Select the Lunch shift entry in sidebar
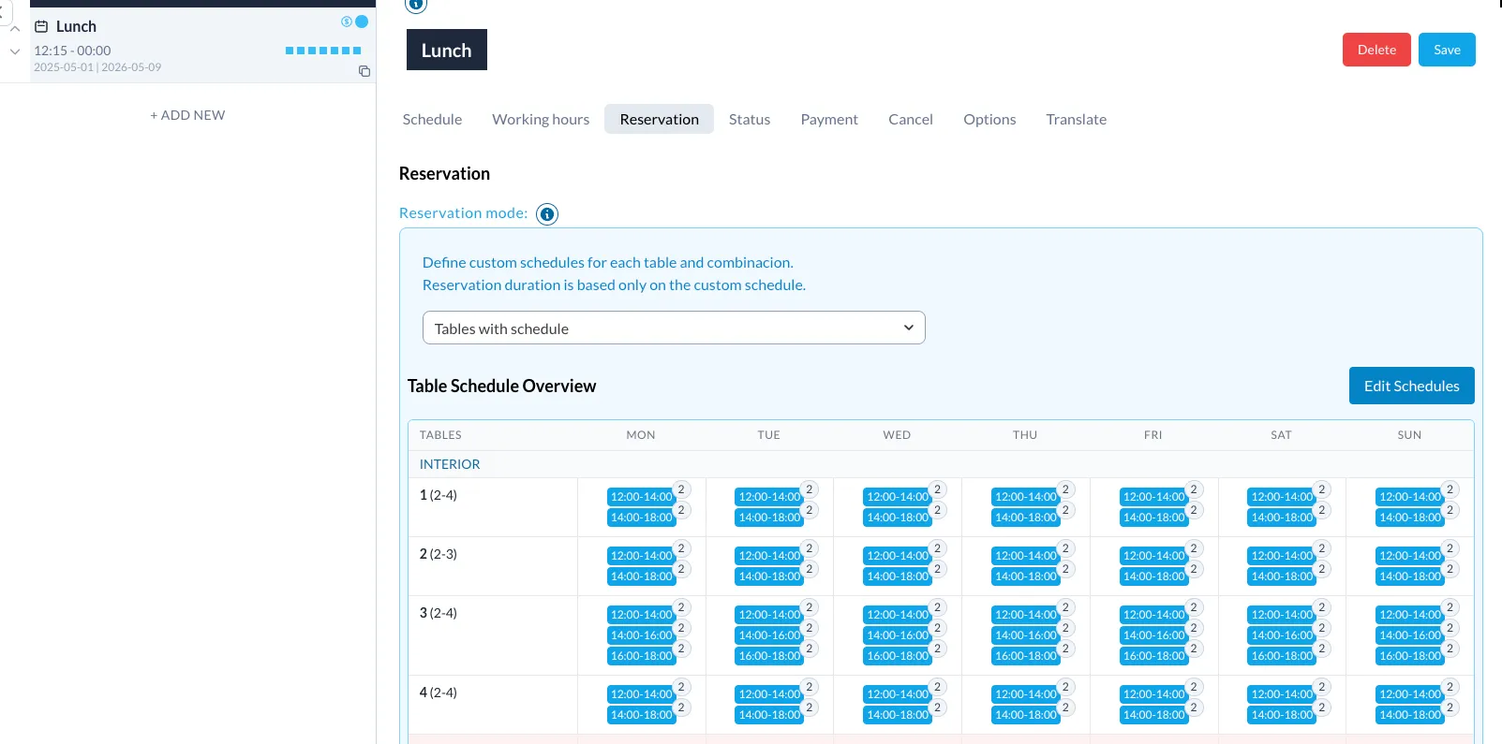Screen dimensions: 1502x744 point(202,45)
